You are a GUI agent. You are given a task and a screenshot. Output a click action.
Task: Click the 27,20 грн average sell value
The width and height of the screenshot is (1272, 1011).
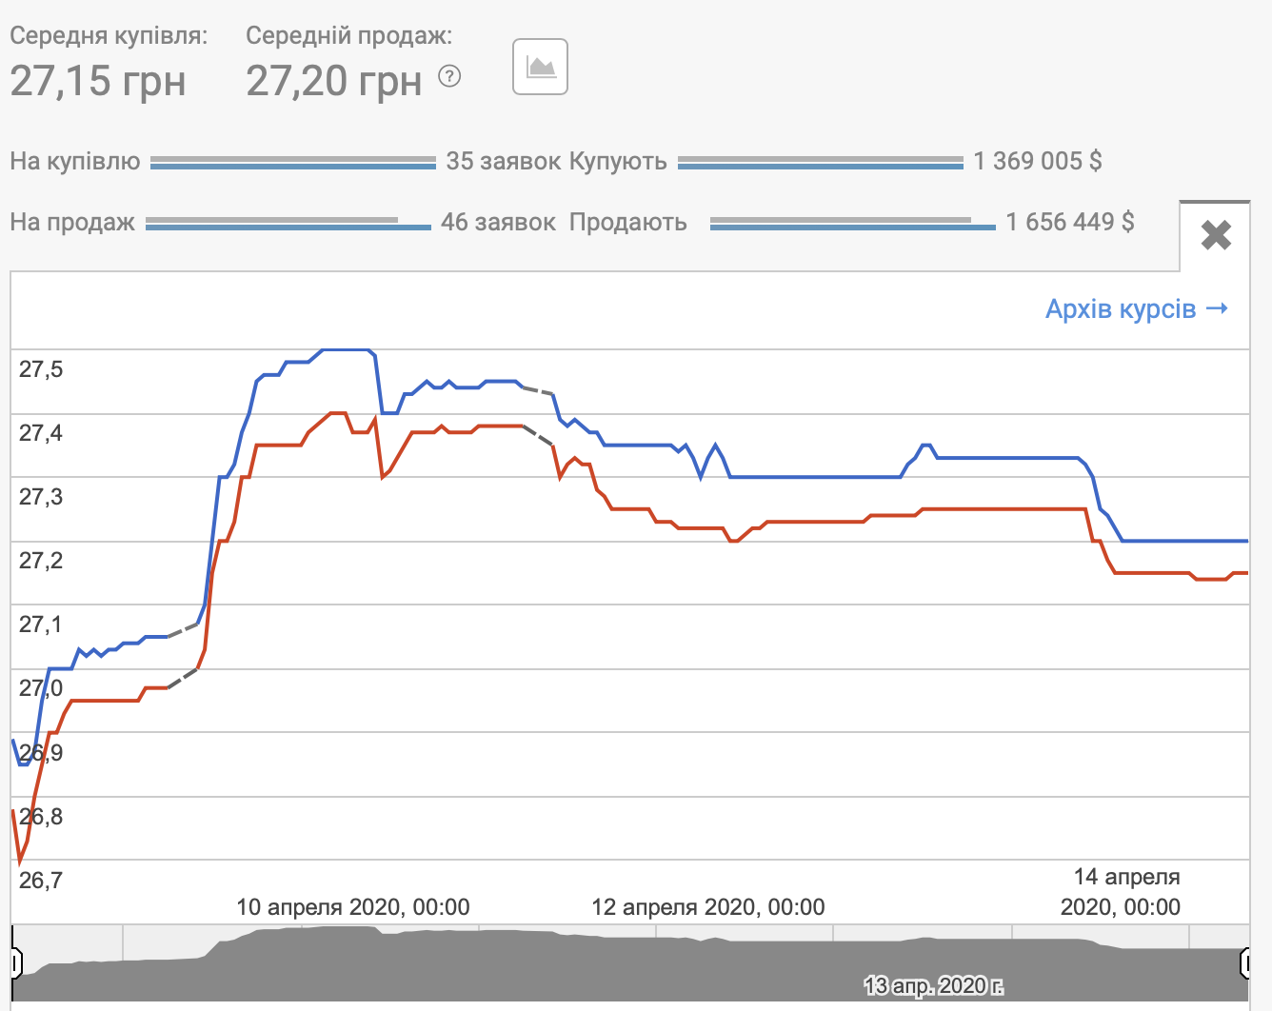click(x=334, y=80)
